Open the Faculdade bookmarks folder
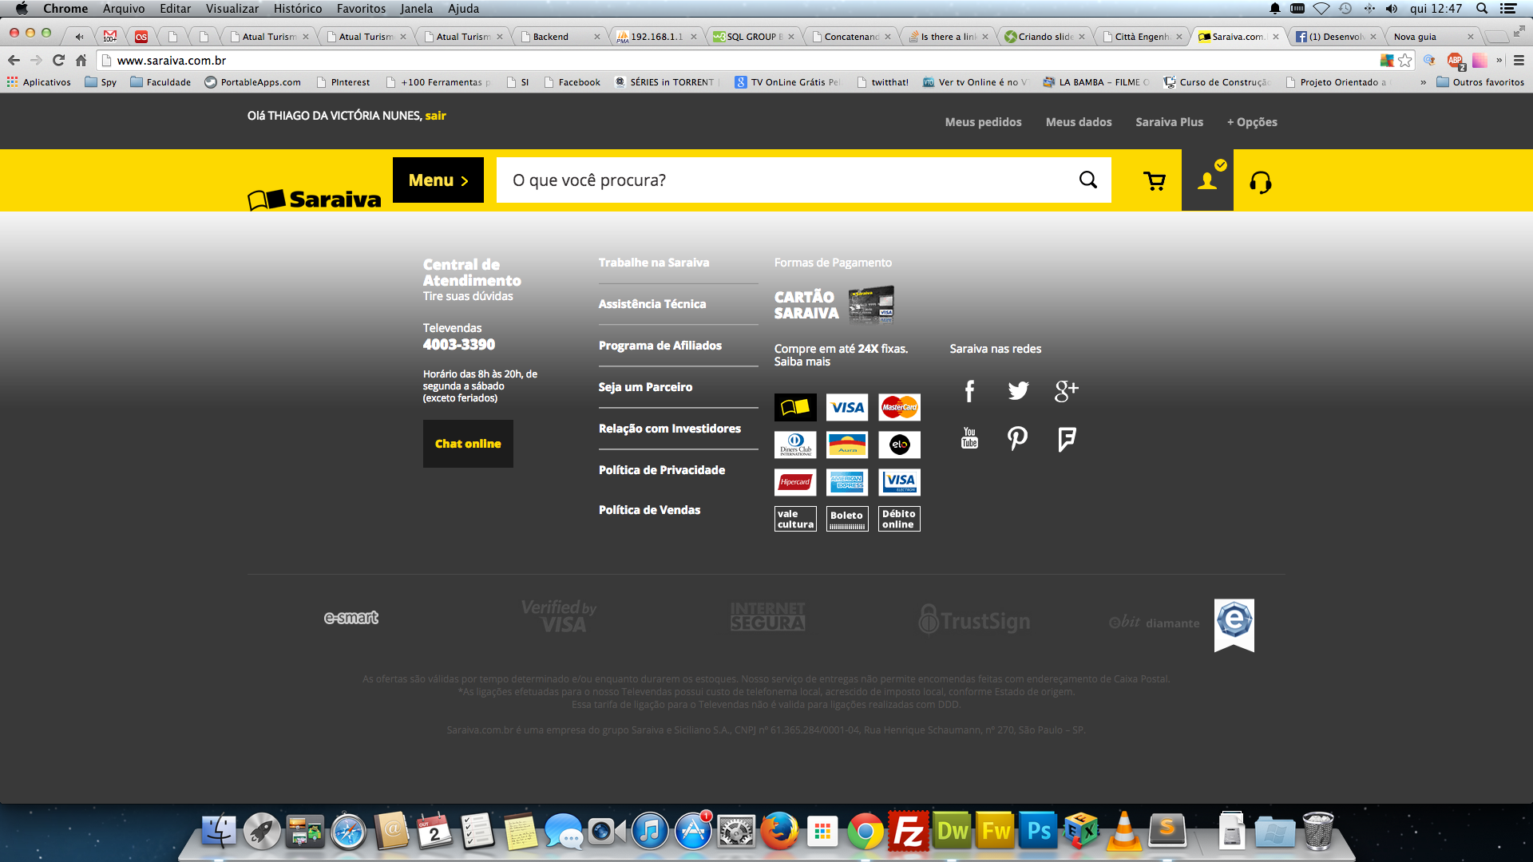Image resolution: width=1533 pixels, height=862 pixels. tap(160, 82)
